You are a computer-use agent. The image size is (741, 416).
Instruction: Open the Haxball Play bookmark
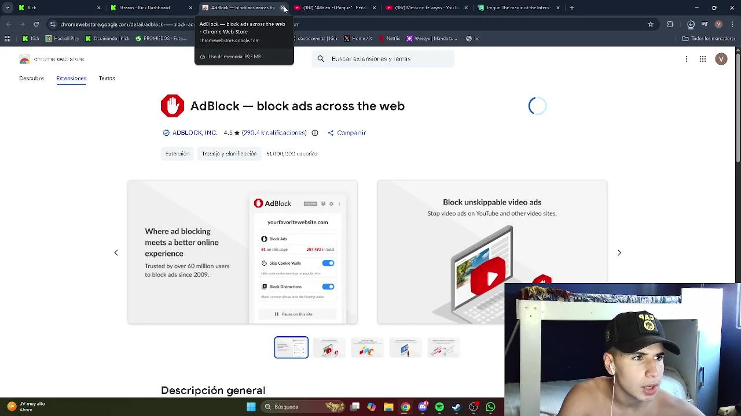63,39
